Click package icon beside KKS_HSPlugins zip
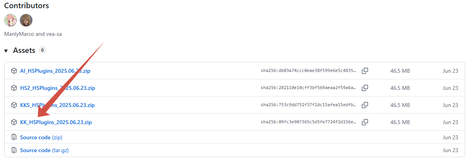Image resolution: width=469 pixels, height=163 pixels. pyautogui.click(x=14, y=105)
